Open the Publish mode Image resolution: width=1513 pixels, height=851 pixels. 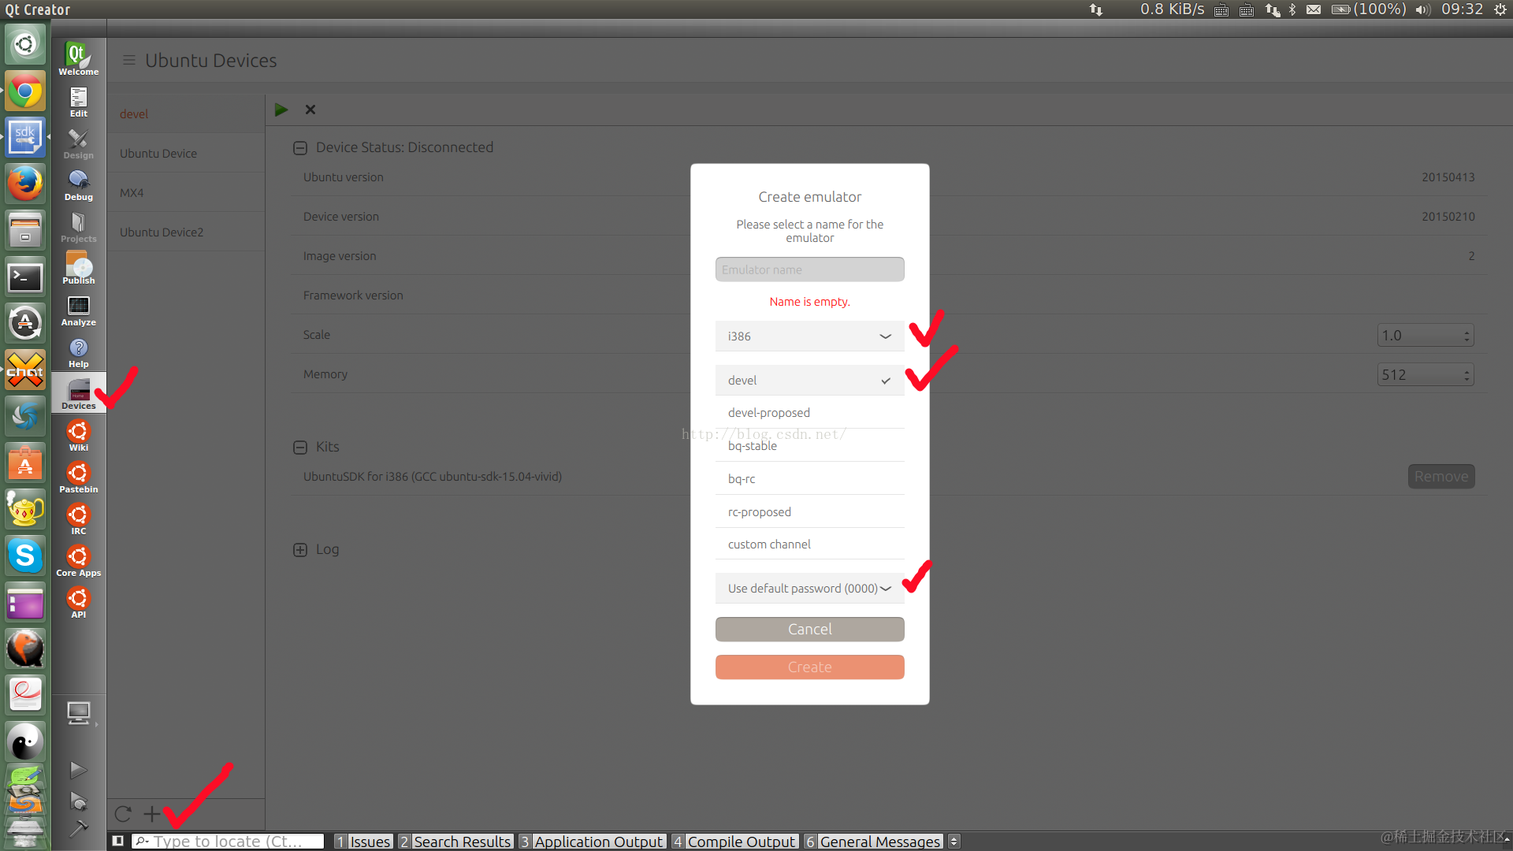click(x=78, y=269)
